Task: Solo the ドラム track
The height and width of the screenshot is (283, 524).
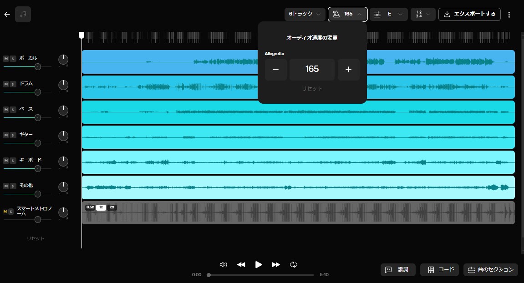Action: [x=13, y=84]
